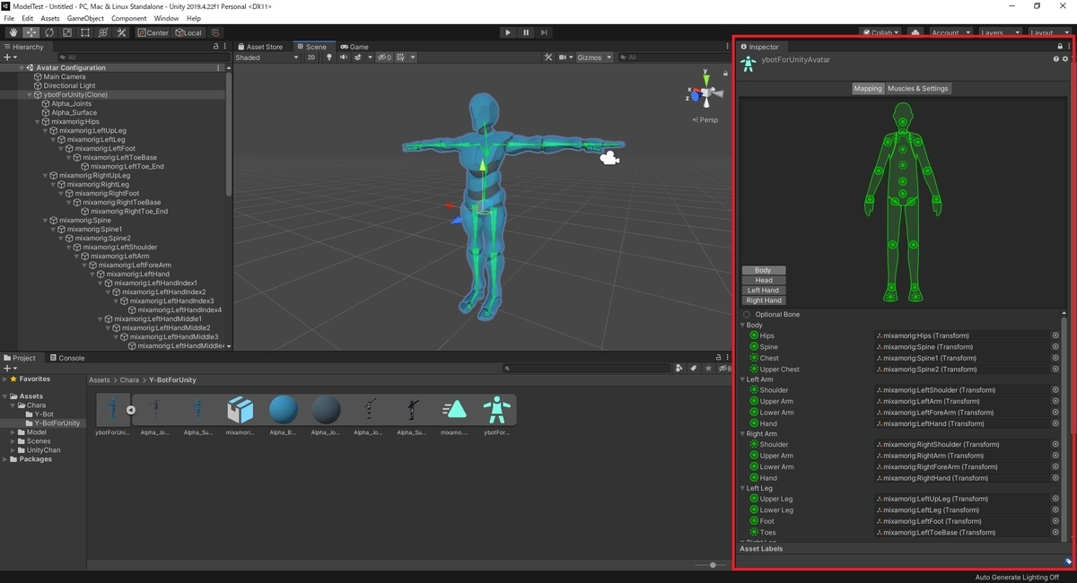Open the avatar settings gear icon
The height and width of the screenshot is (583, 1077).
(x=1065, y=59)
